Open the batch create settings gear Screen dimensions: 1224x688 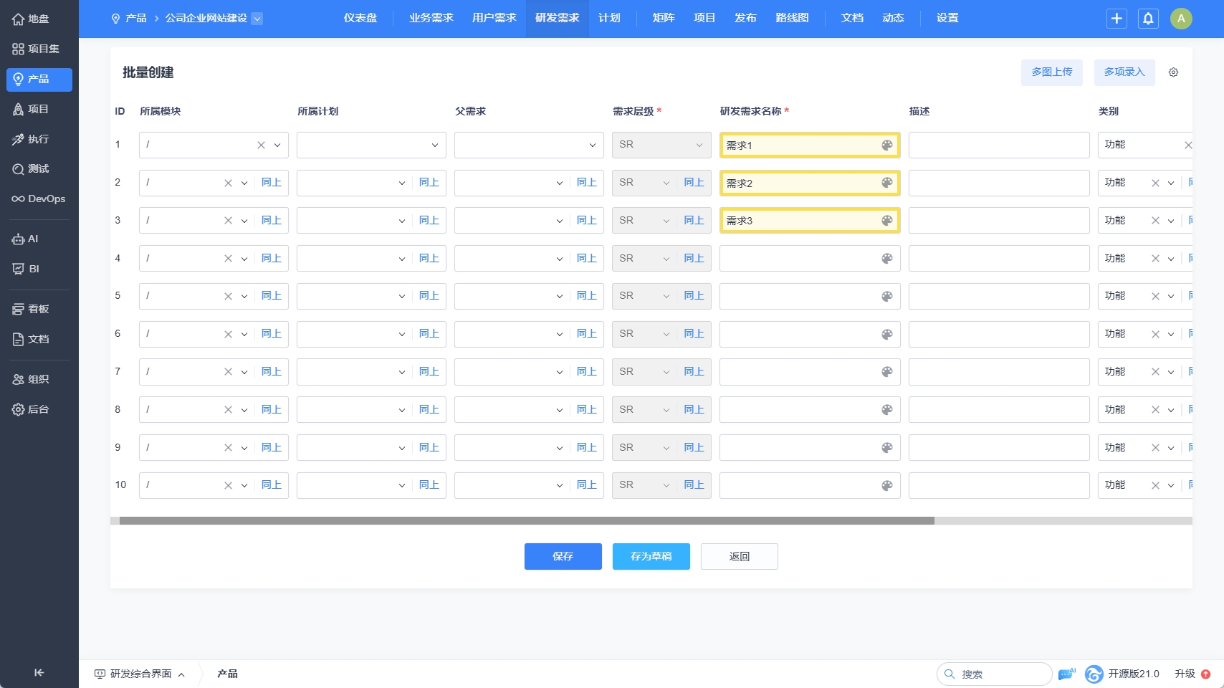tap(1173, 72)
